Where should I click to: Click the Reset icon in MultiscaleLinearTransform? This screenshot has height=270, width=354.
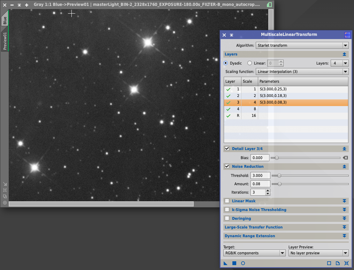pos(346,263)
